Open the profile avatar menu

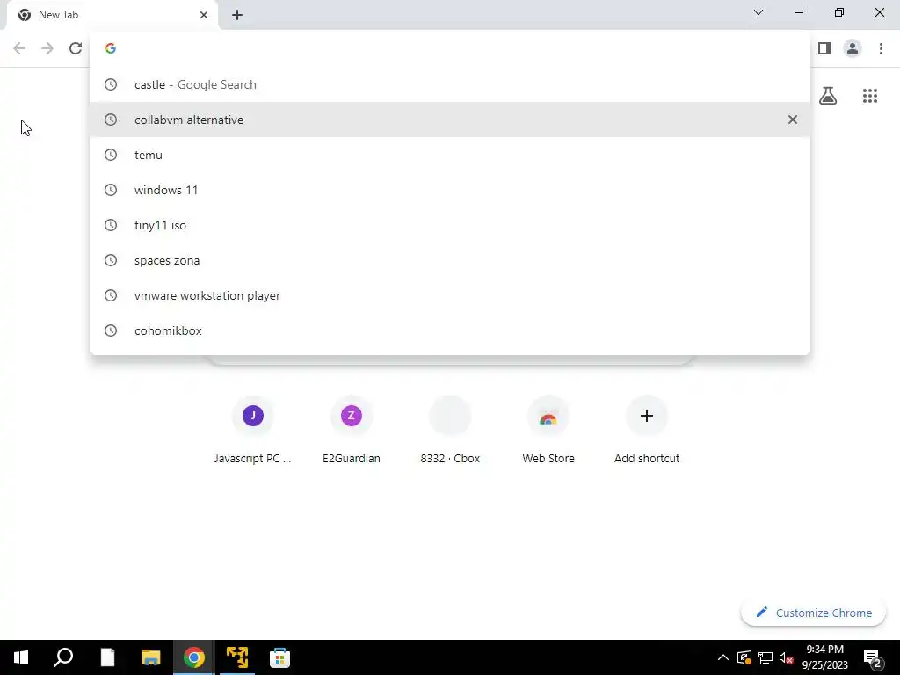tap(853, 48)
